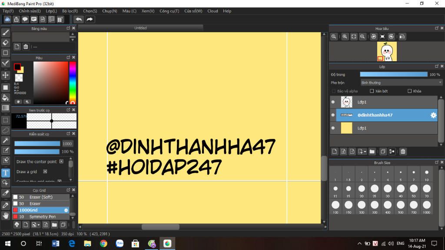Open the Cửa sổ(W) menu
445x250 pixels.
(193, 11)
